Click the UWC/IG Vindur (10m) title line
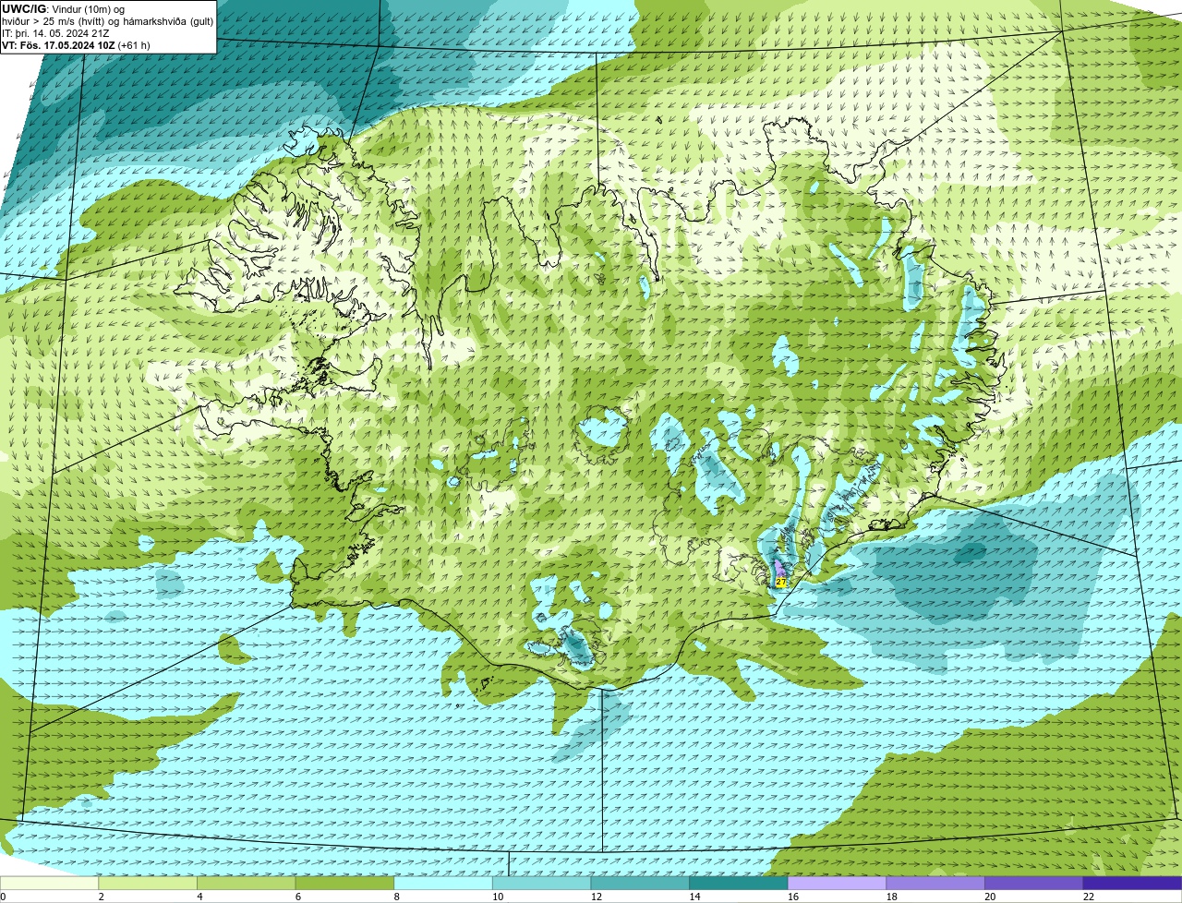 (63, 9)
